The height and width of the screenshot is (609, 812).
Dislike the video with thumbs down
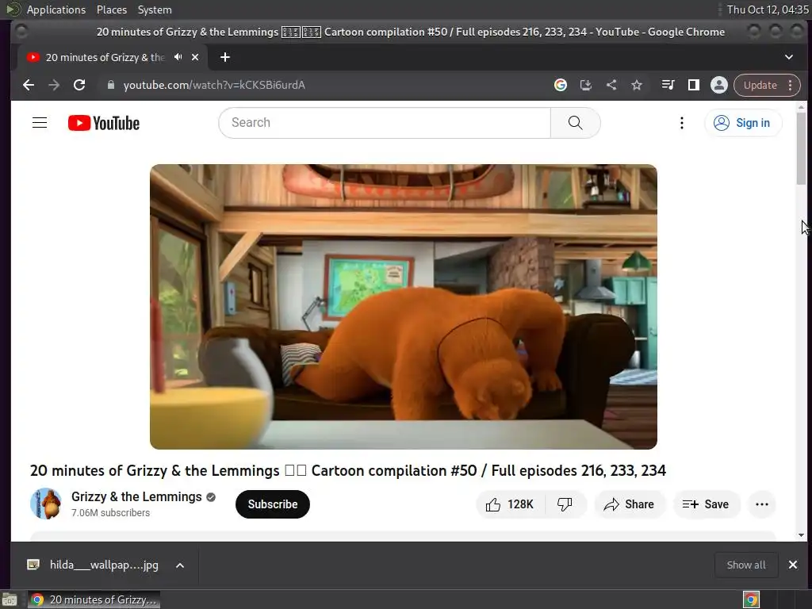[x=565, y=504]
